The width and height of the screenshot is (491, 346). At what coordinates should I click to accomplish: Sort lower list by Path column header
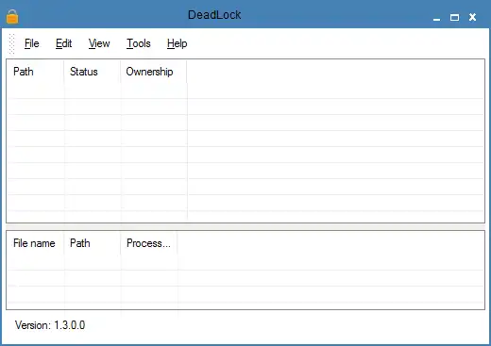click(92, 243)
